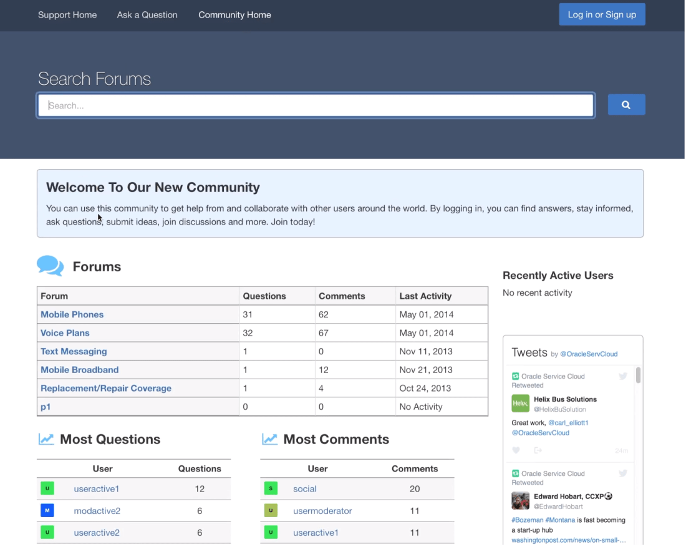686x552 pixels.
Task: Select Community Home
Action: click(234, 14)
